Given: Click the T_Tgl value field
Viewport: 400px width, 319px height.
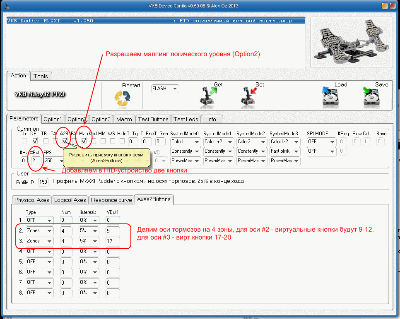Looking at the screenshot, I should pos(133,142).
